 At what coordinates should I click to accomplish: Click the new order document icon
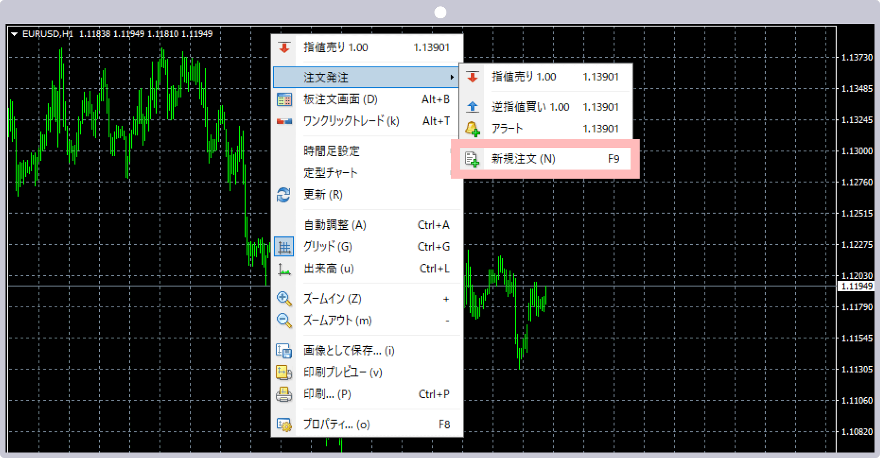tap(472, 159)
